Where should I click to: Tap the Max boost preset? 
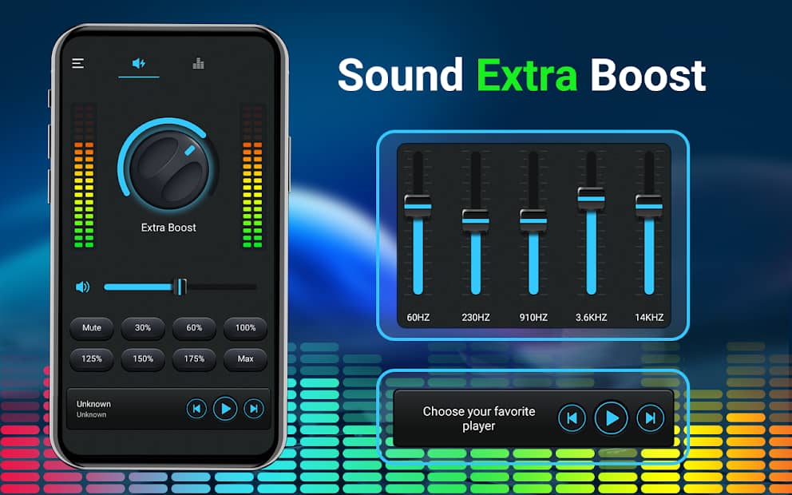[245, 358]
